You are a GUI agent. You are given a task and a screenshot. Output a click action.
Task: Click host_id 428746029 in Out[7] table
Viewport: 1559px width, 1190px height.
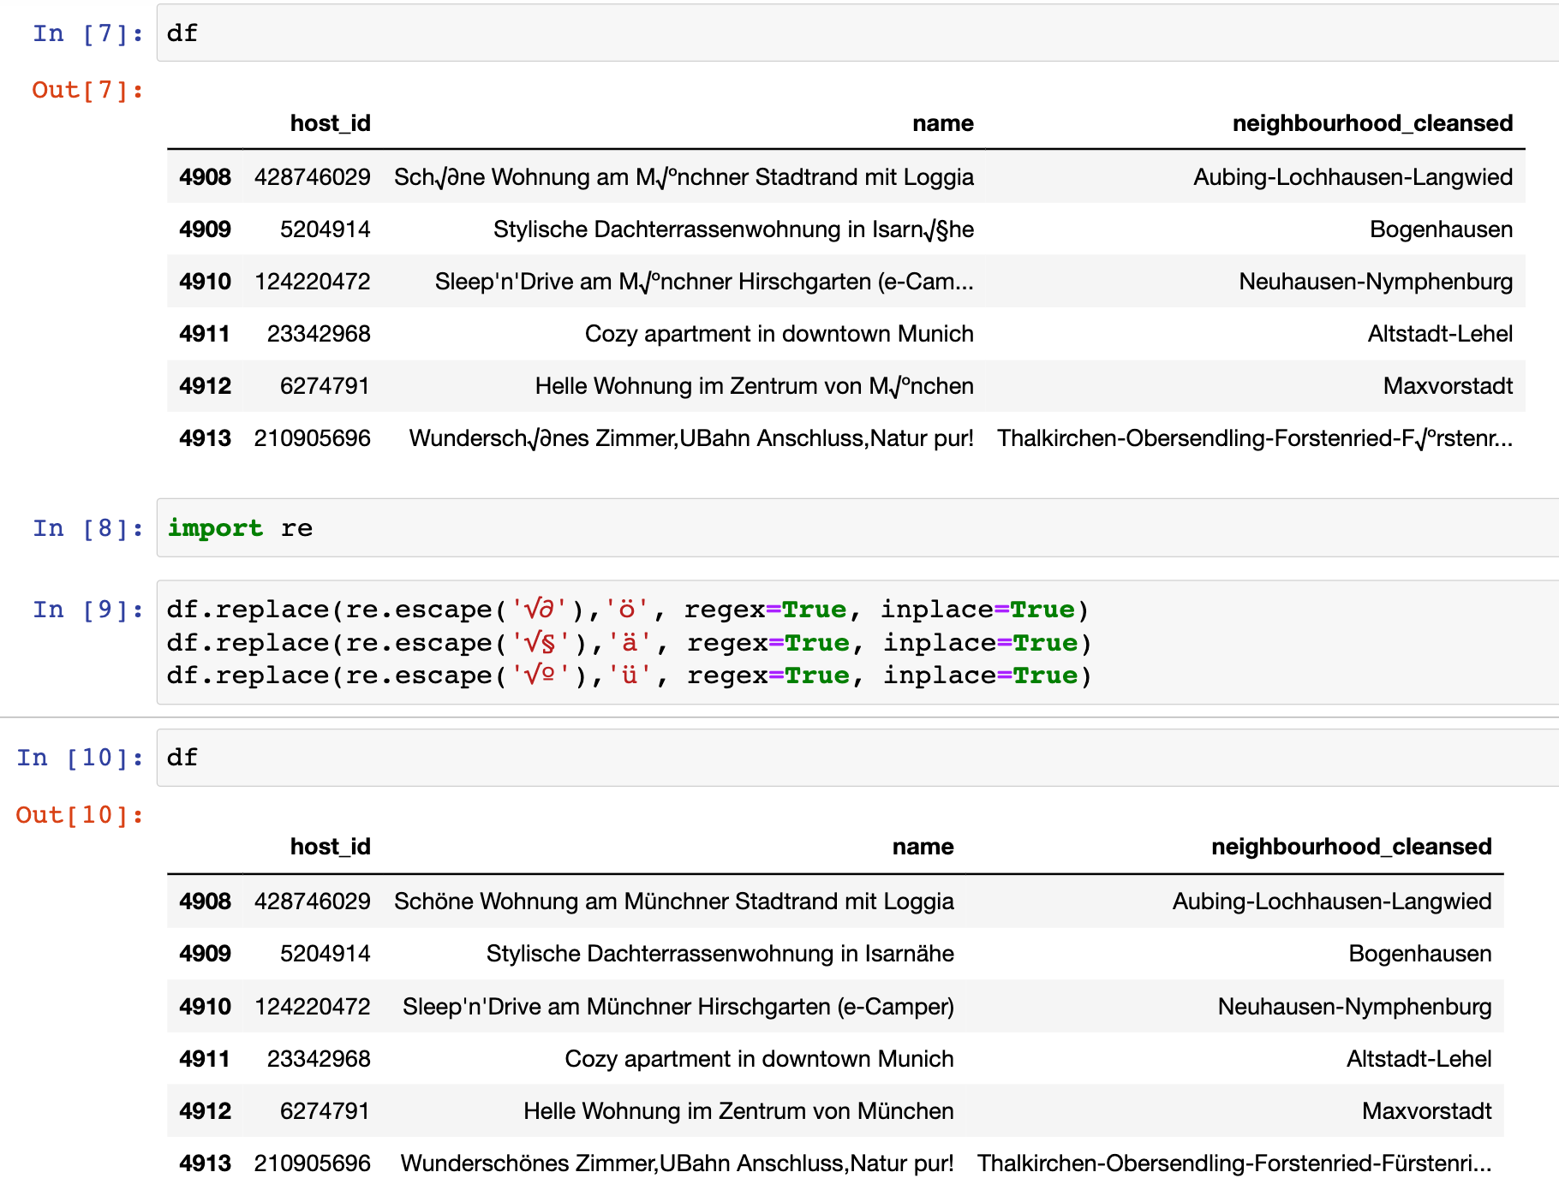[312, 177]
